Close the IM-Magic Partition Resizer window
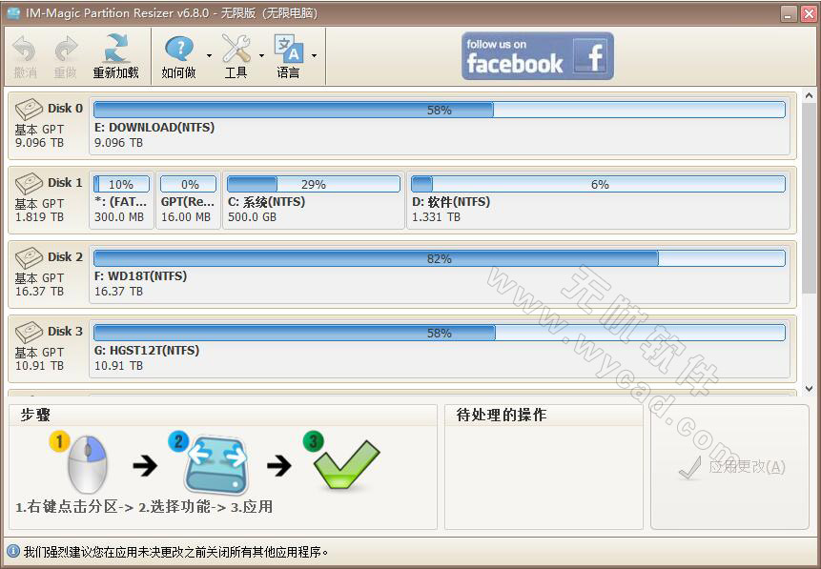Screen dimensions: 821x569 [809, 13]
